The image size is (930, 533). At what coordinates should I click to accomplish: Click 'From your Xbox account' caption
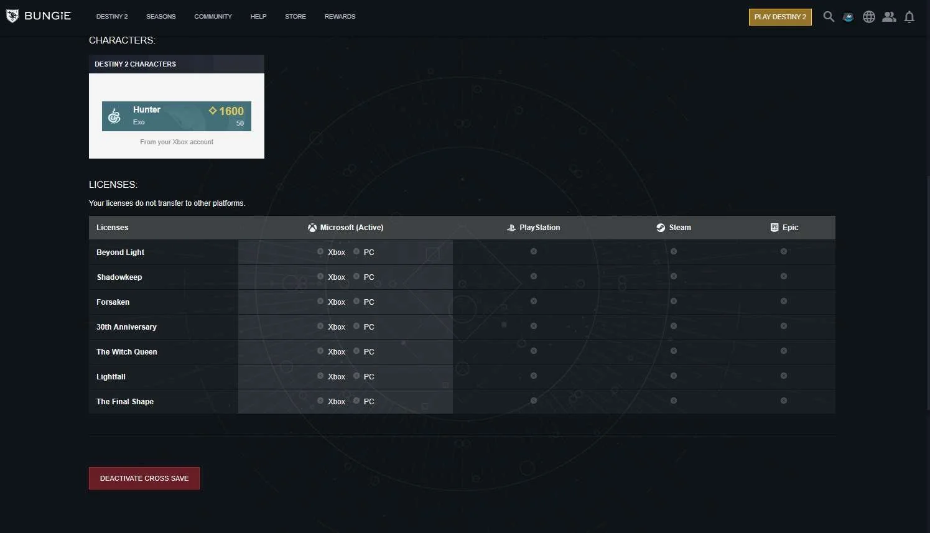(177, 142)
